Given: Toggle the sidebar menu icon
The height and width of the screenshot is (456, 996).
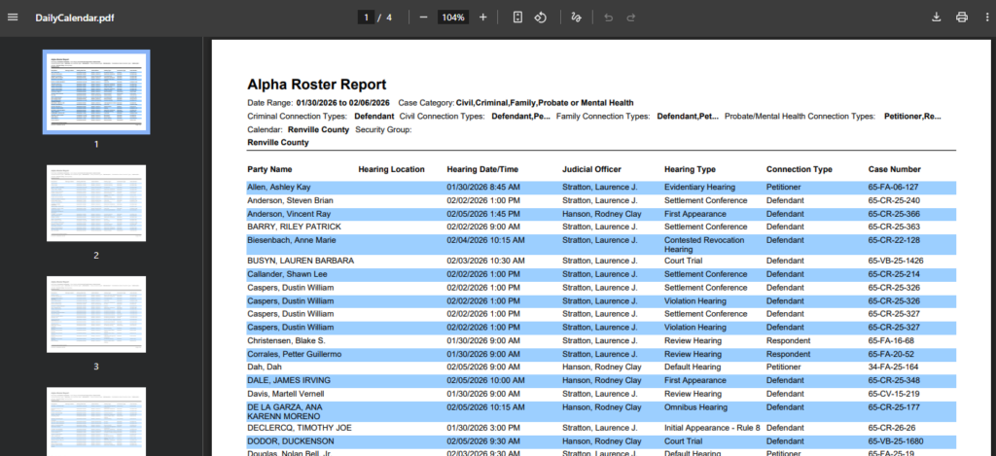Looking at the screenshot, I should click(x=13, y=18).
